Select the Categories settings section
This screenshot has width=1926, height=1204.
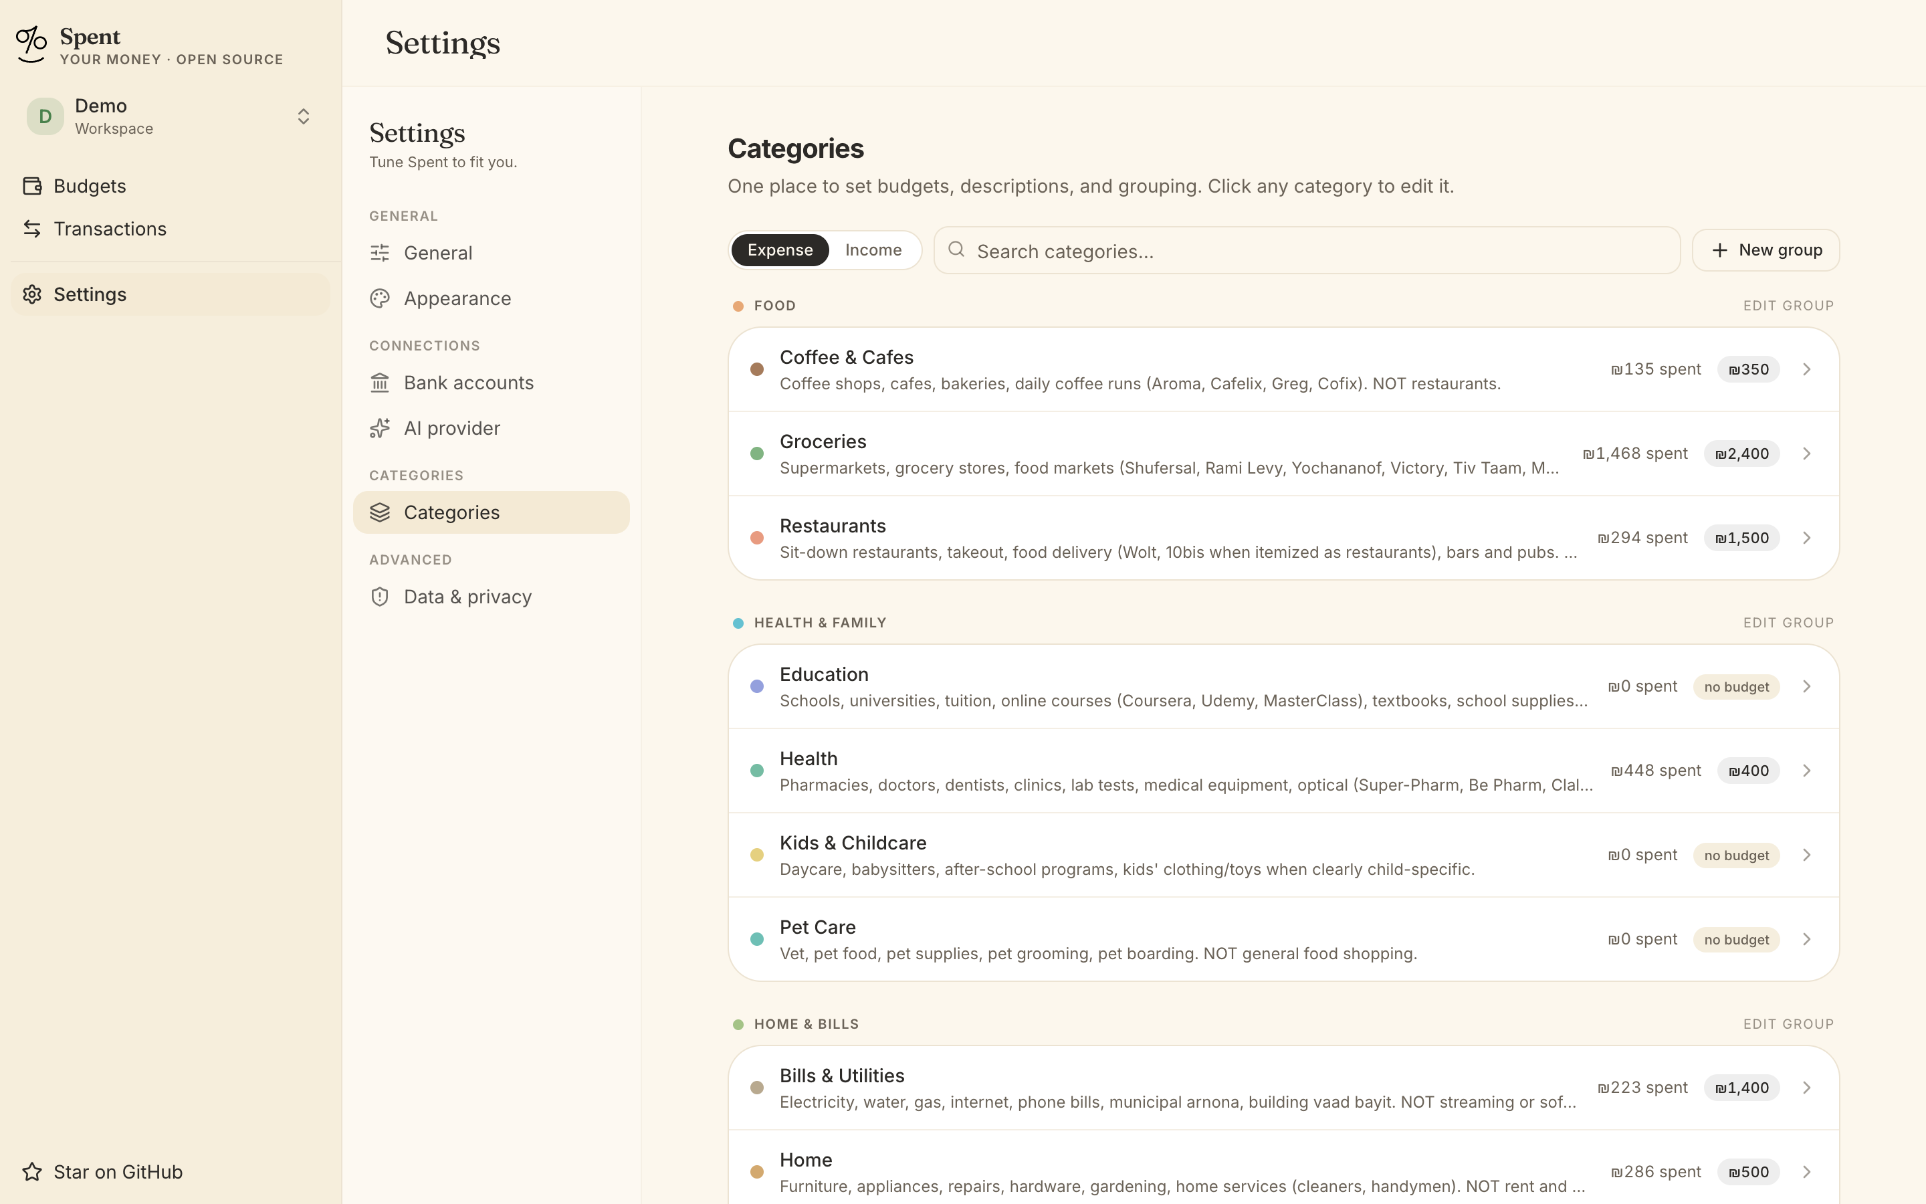tap(491, 512)
